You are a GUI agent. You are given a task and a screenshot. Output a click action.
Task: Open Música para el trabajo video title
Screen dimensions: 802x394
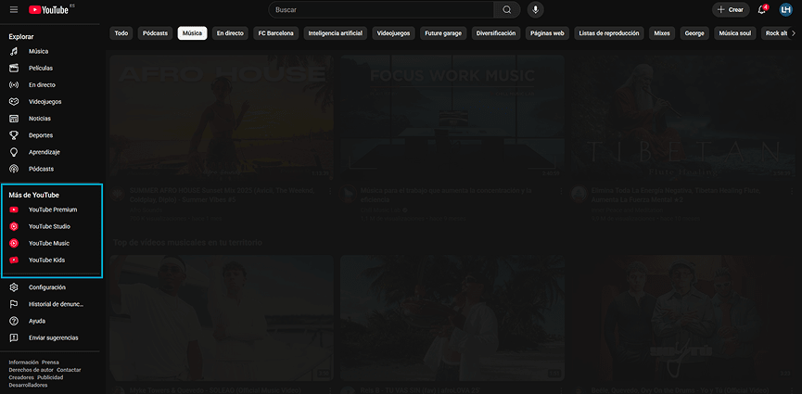[446, 195]
